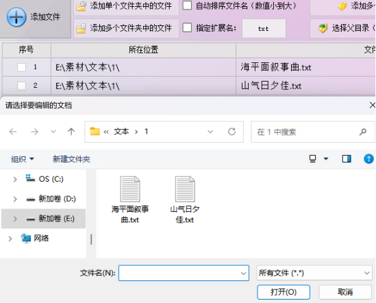The width and height of the screenshot is (376, 303).
Task: Click the select parent directory icon
Action: tap(323, 28)
